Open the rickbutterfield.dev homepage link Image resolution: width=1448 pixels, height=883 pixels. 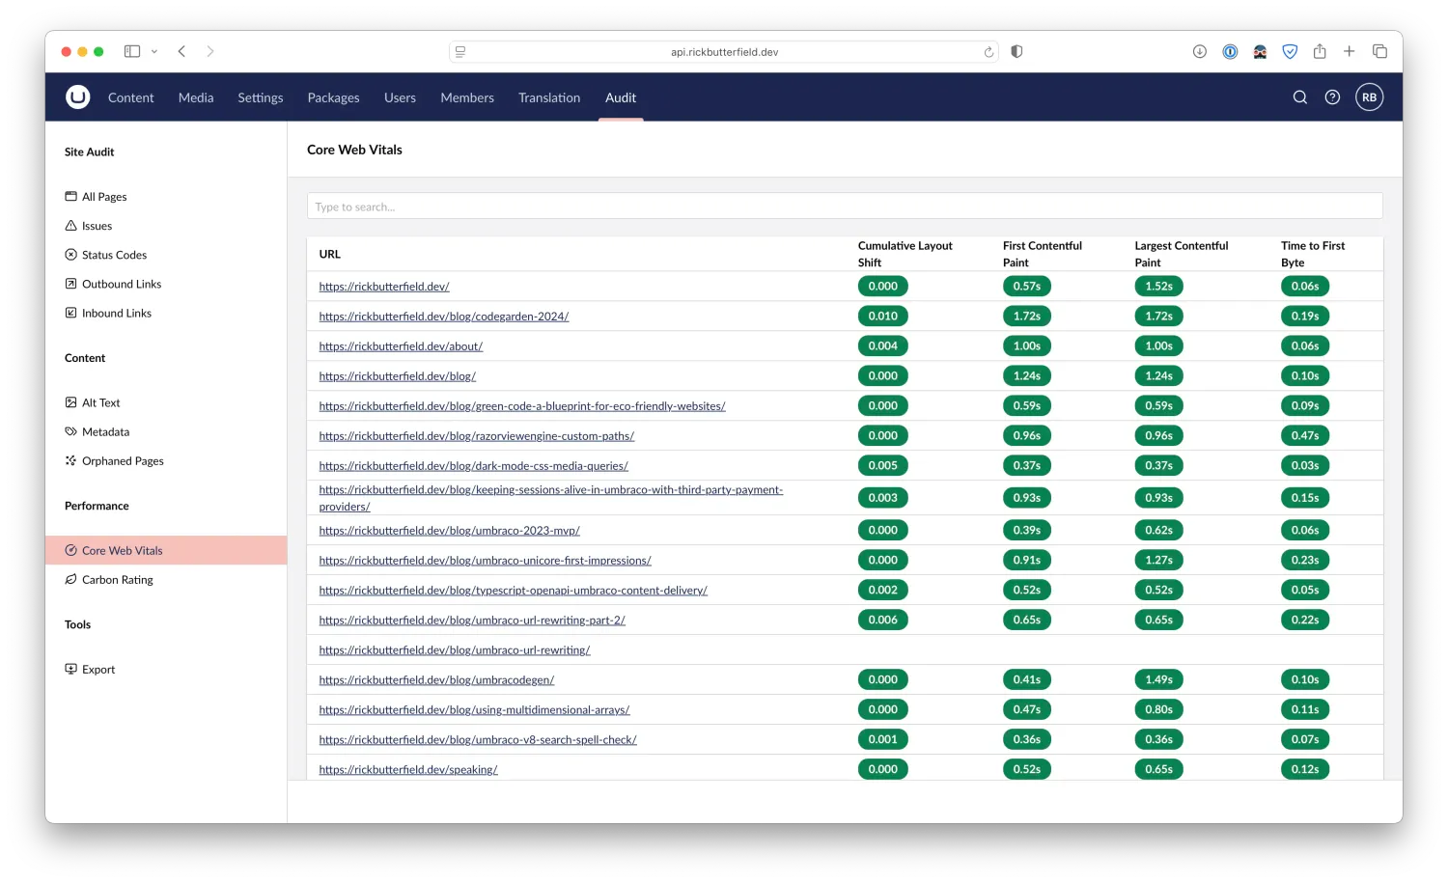[x=384, y=286]
